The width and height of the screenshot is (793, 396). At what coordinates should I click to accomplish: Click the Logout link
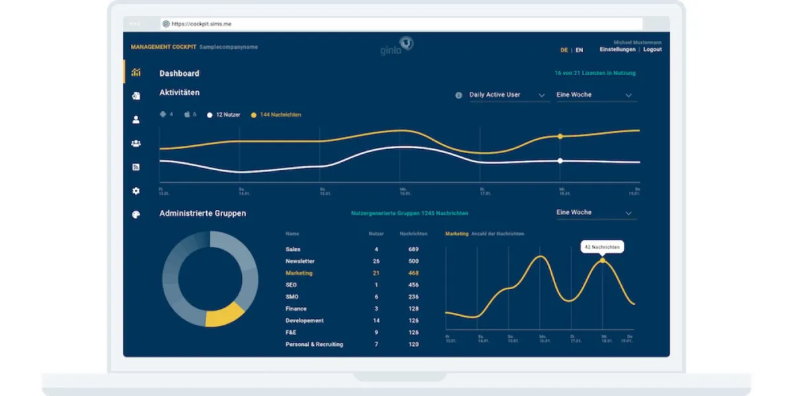(652, 49)
